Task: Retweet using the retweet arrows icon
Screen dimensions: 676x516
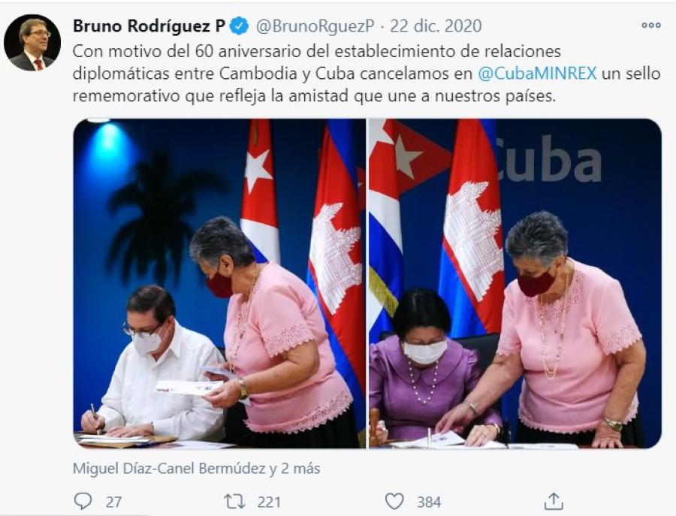Action: pos(235,501)
